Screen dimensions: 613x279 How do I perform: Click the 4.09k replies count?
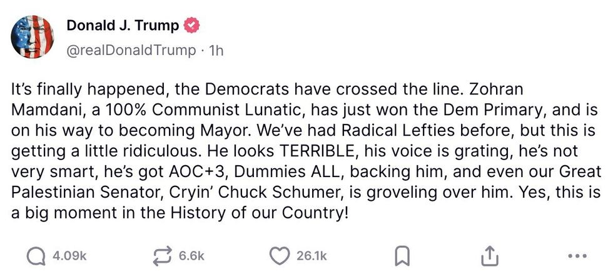(x=69, y=256)
